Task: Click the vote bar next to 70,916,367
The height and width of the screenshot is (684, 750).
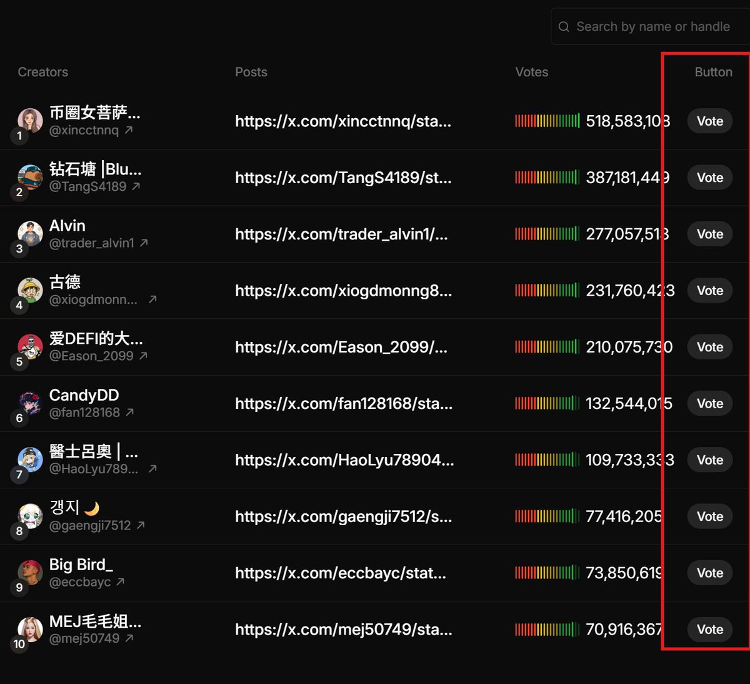Action: 547,630
